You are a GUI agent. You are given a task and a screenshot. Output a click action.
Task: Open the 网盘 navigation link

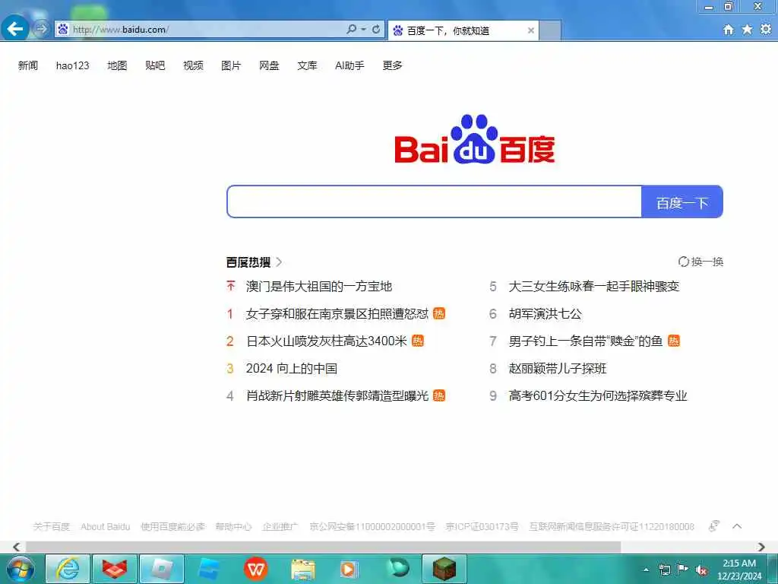coord(269,65)
